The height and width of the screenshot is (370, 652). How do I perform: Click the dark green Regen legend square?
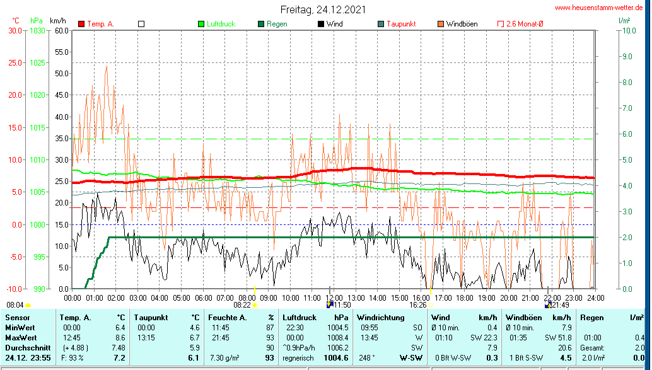point(261,24)
